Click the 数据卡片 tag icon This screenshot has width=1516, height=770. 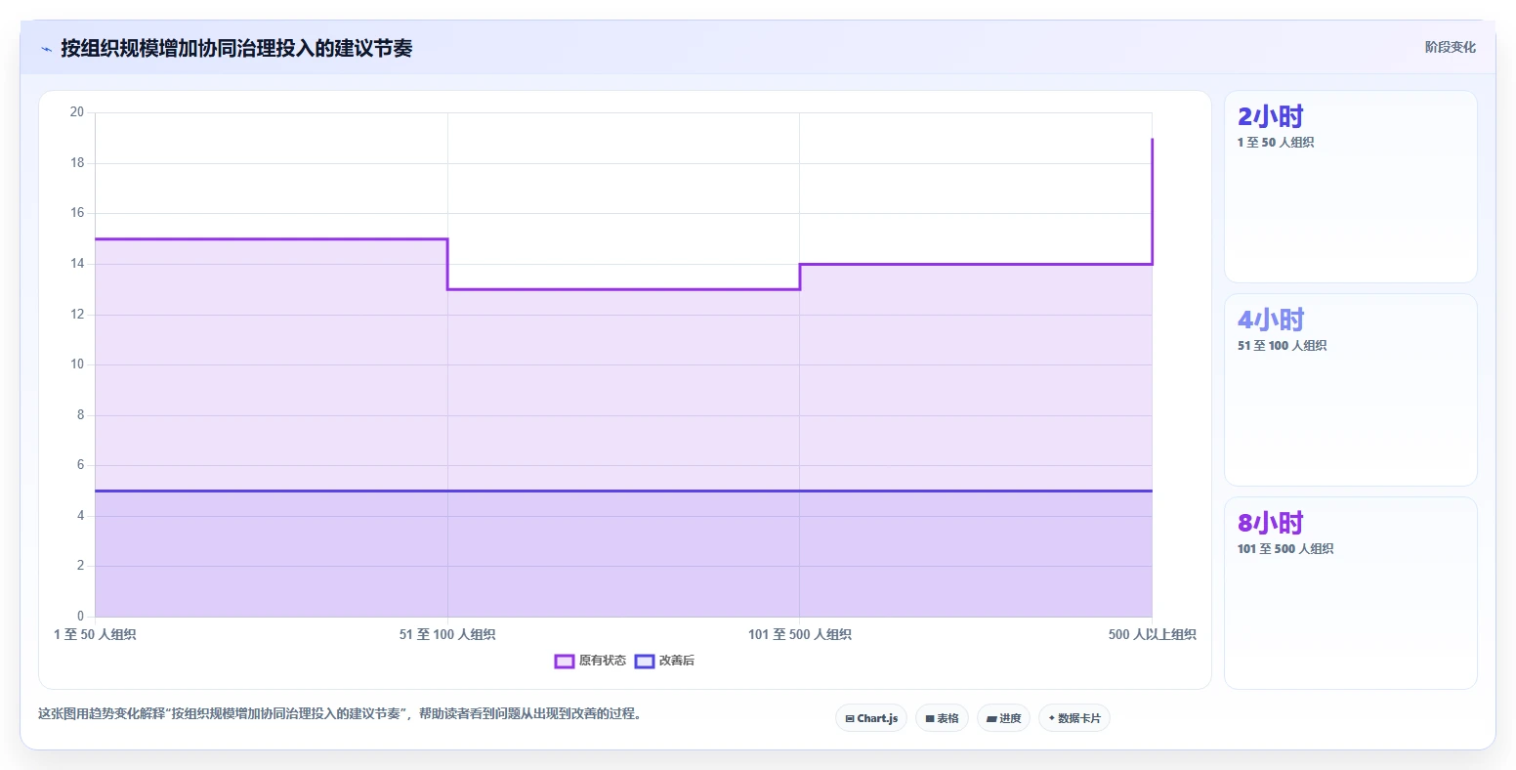coord(1052,718)
